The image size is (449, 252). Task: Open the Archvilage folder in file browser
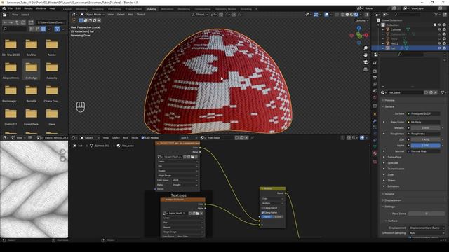tap(31, 70)
